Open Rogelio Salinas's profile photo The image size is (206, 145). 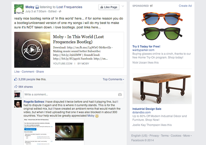tap(18, 104)
